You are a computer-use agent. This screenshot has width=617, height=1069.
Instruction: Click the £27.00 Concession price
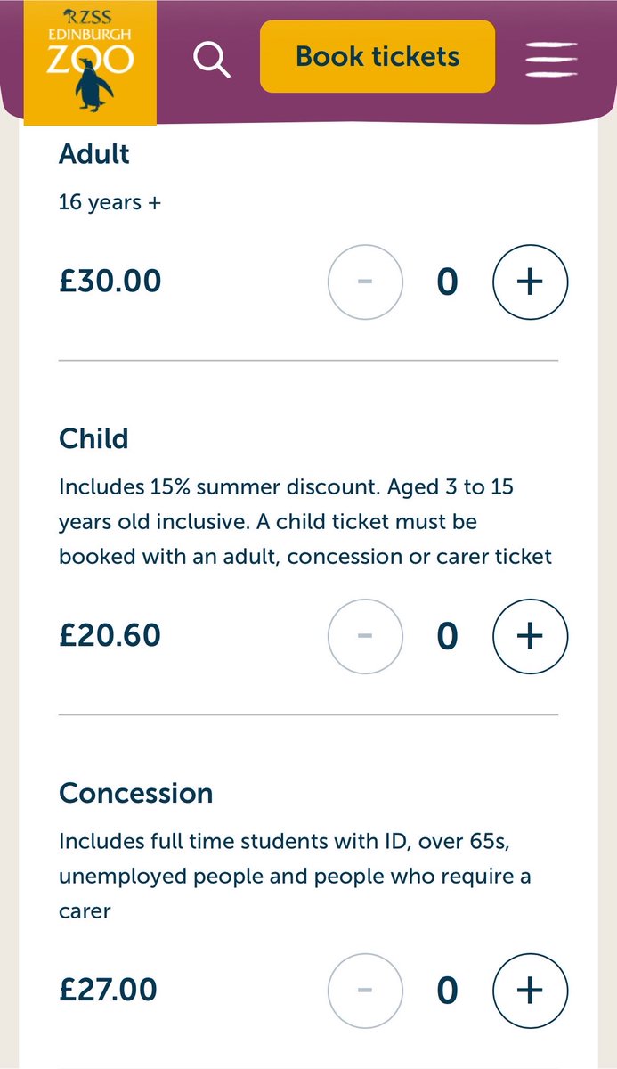pyautogui.click(x=108, y=990)
